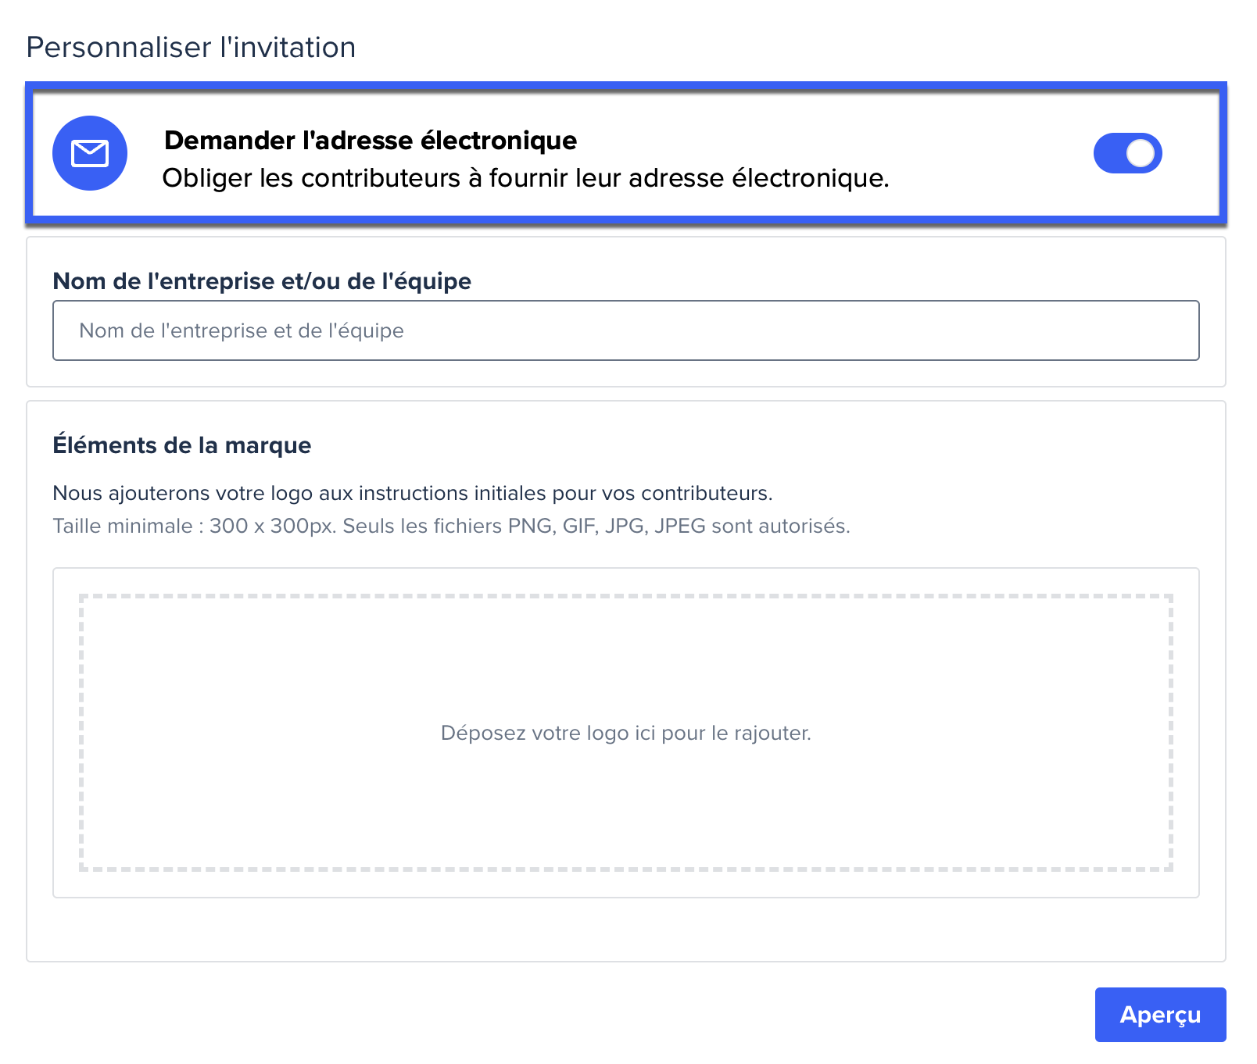
Task: Click the blue envelope email icon
Action: coord(90,153)
